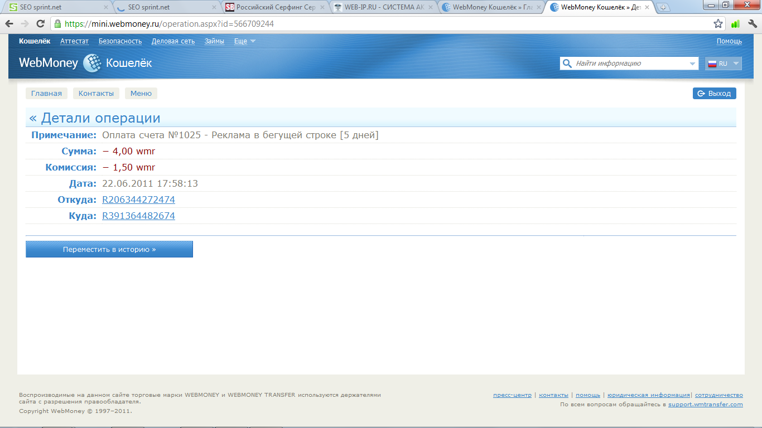This screenshot has width=762, height=428.
Task: Open the Помощь link in header
Action: click(x=729, y=41)
